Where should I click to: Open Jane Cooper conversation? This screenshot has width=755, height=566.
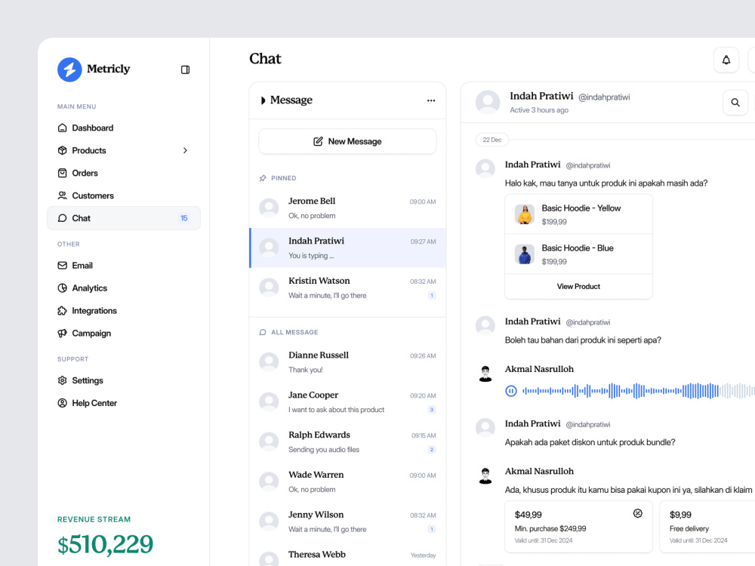[x=347, y=402]
